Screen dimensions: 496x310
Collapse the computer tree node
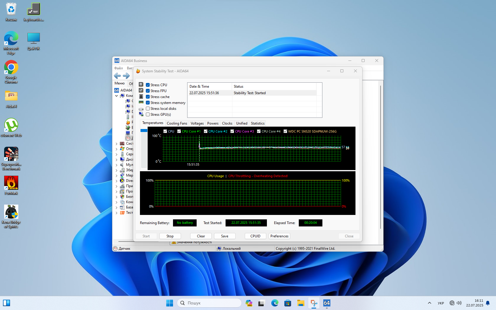[117, 96]
